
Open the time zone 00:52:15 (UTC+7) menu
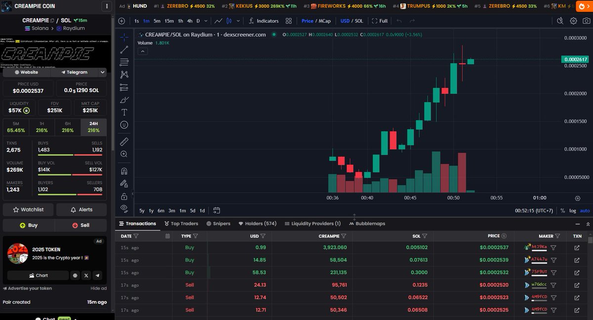535,211
